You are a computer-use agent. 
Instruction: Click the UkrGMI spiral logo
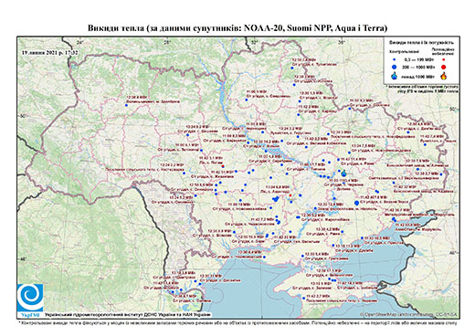(x=30, y=298)
